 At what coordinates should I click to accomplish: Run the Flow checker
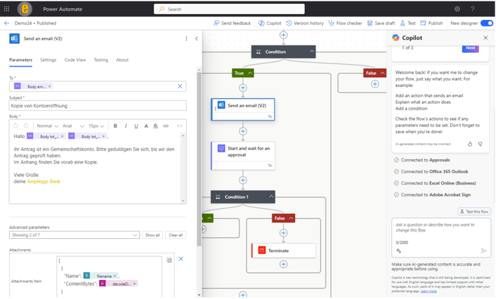345,23
